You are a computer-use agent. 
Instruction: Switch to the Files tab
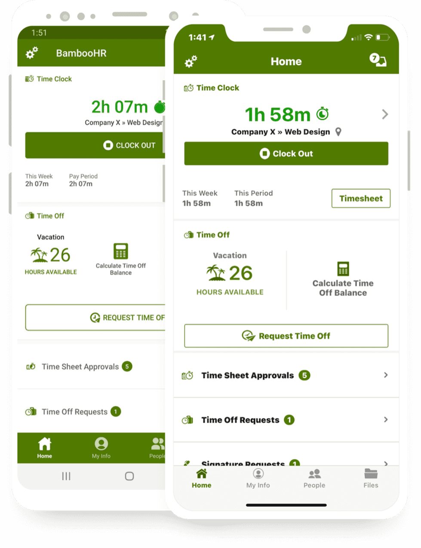(x=371, y=479)
